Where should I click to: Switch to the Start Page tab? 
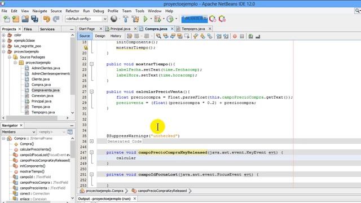87,29
